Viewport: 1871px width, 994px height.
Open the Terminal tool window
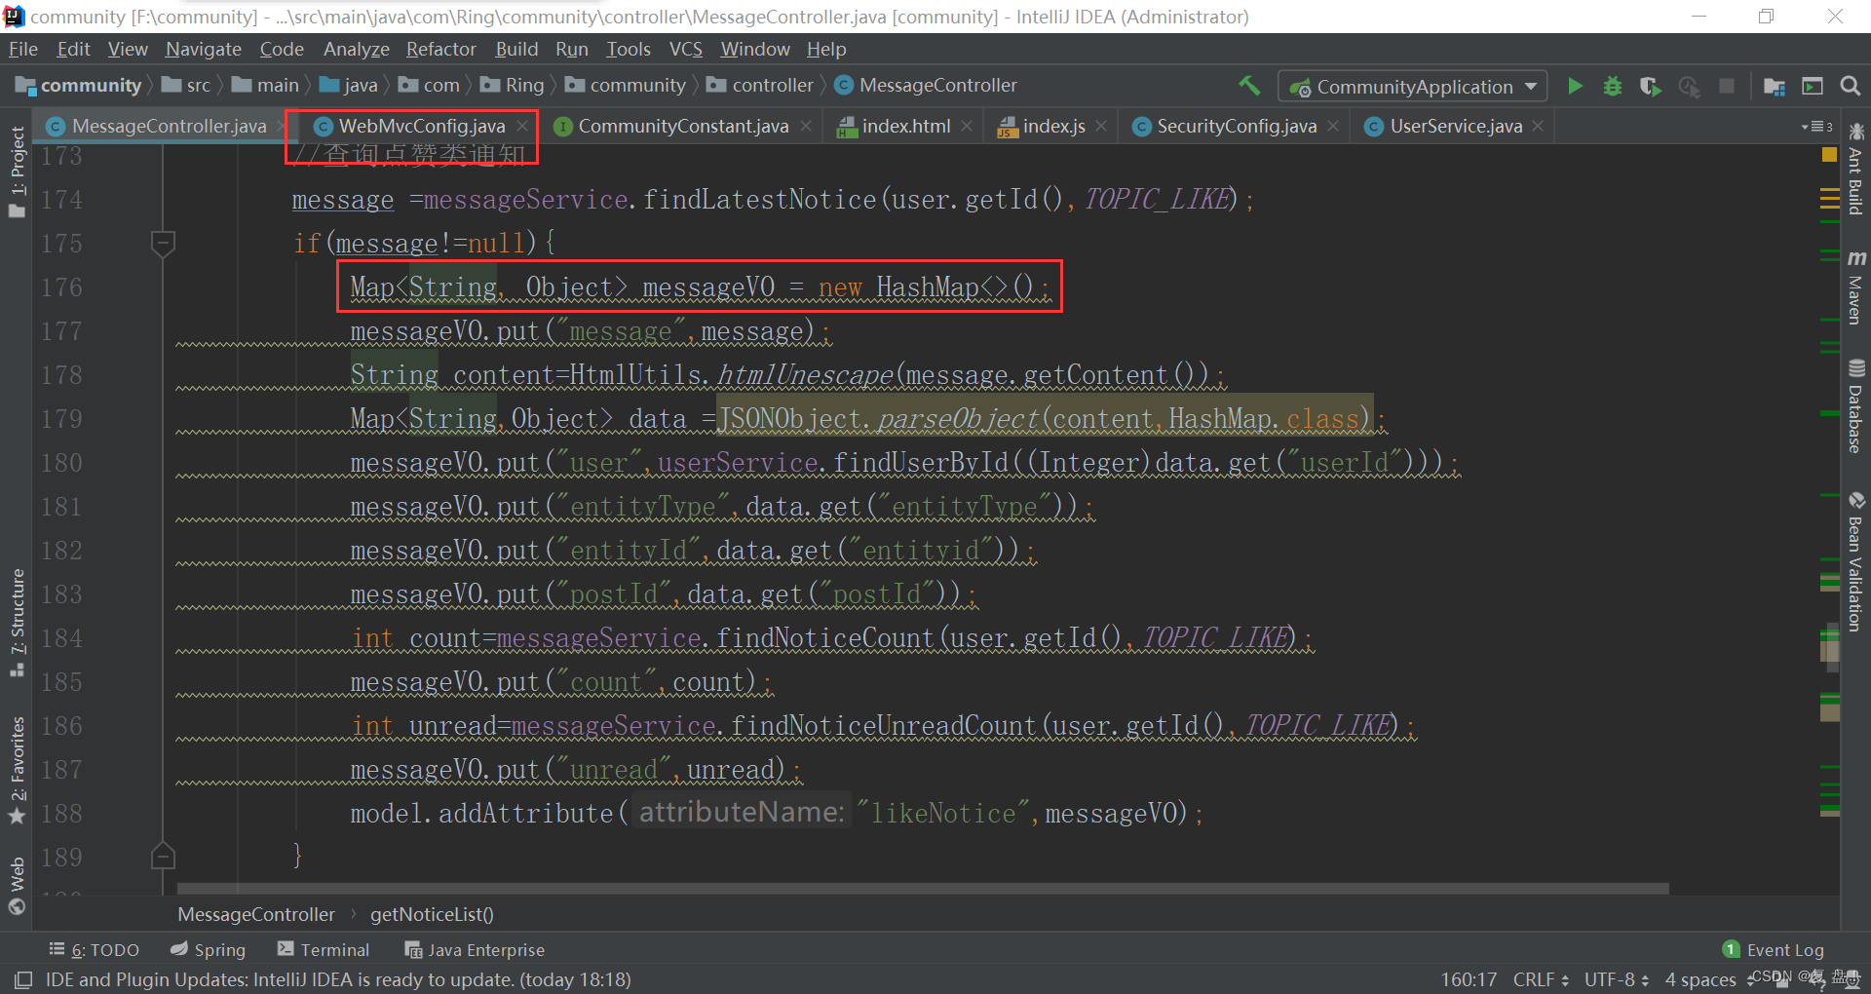coord(324,949)
